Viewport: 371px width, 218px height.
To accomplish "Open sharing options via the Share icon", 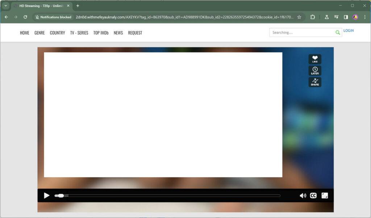I will tap(314, 82).
